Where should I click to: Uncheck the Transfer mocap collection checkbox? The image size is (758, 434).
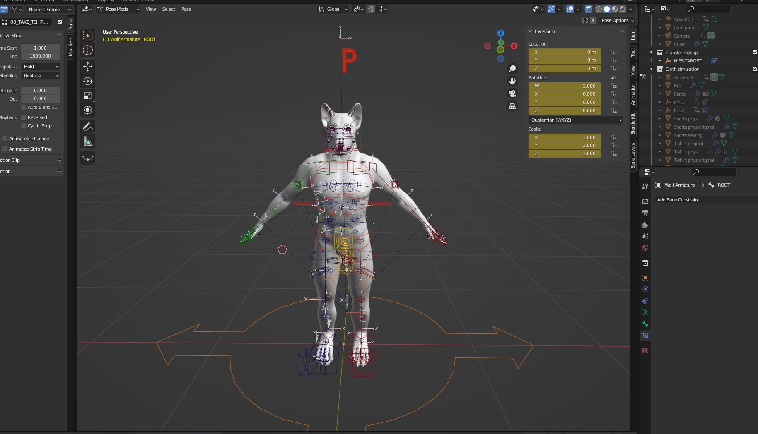(755, 52)
